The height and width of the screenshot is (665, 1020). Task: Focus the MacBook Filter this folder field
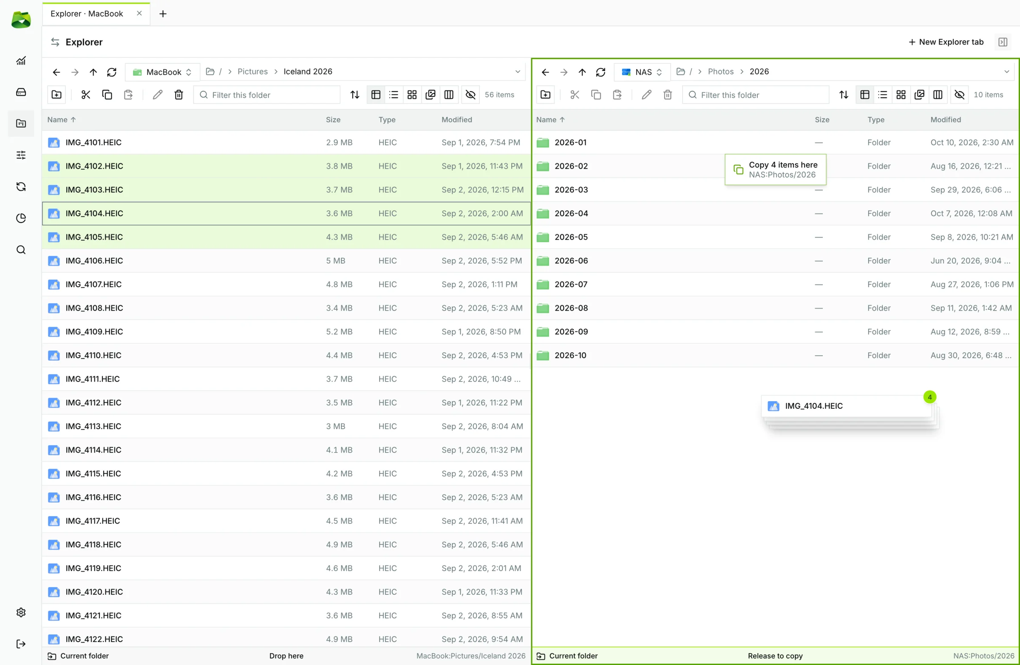pyautogui.click(x=266, y=95)
